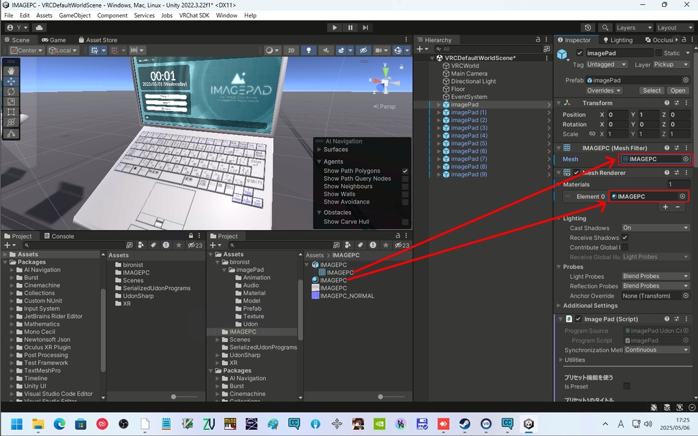The image size is (698, 436).
Task: Open the GameObject menu
Action: 75,15
